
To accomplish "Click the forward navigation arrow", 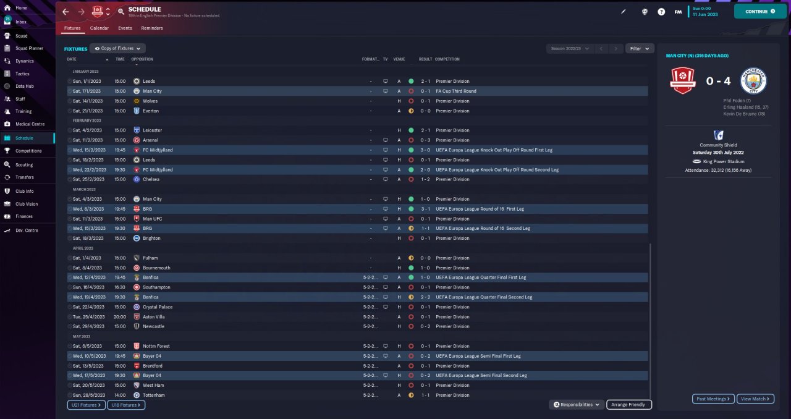I will coord(82,12).
